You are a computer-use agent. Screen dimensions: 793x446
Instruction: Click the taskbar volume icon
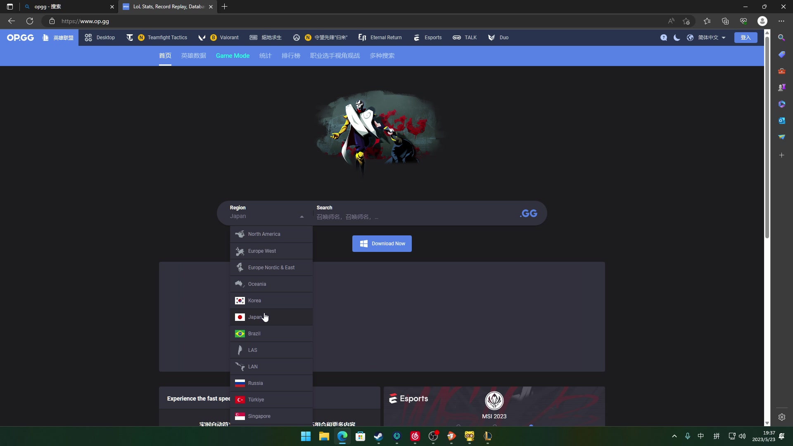[x=742, y=436]
